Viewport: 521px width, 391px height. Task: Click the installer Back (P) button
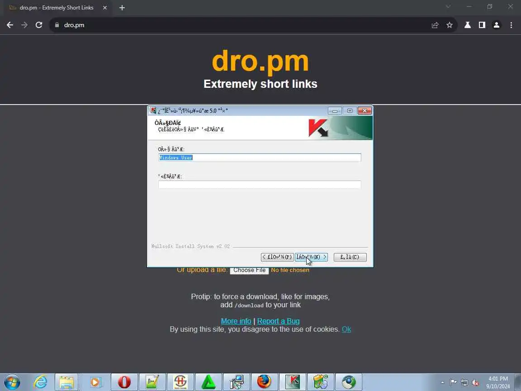[277, 257]
